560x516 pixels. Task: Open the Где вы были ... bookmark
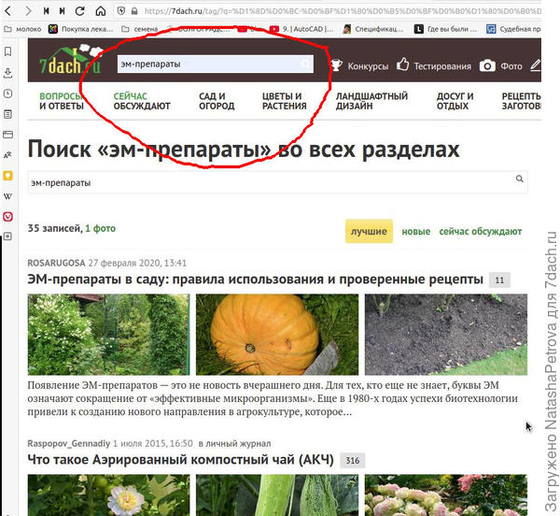point(446,29)
